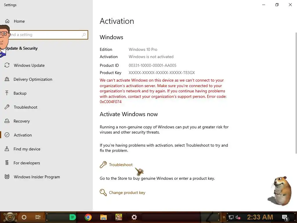Click the Delivery Optimization icon

[7, 79]
